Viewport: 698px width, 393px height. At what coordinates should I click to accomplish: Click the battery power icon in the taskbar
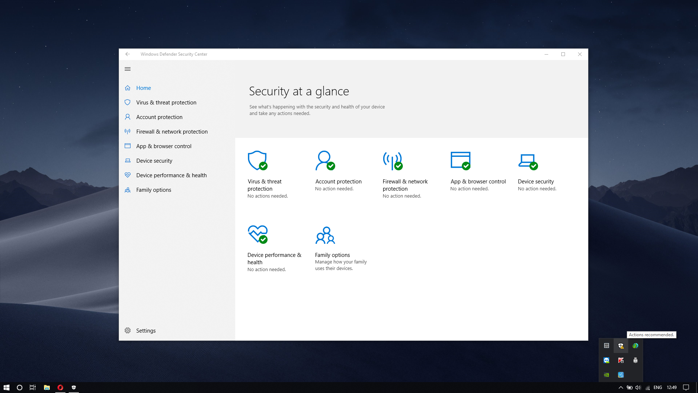pyautogui.click(x=630, y=388)
